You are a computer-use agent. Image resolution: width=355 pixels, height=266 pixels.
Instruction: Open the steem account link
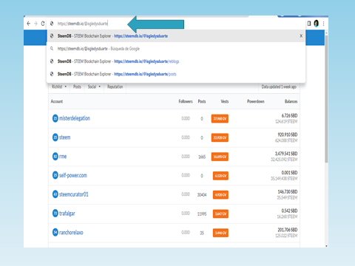pos(64,137)
